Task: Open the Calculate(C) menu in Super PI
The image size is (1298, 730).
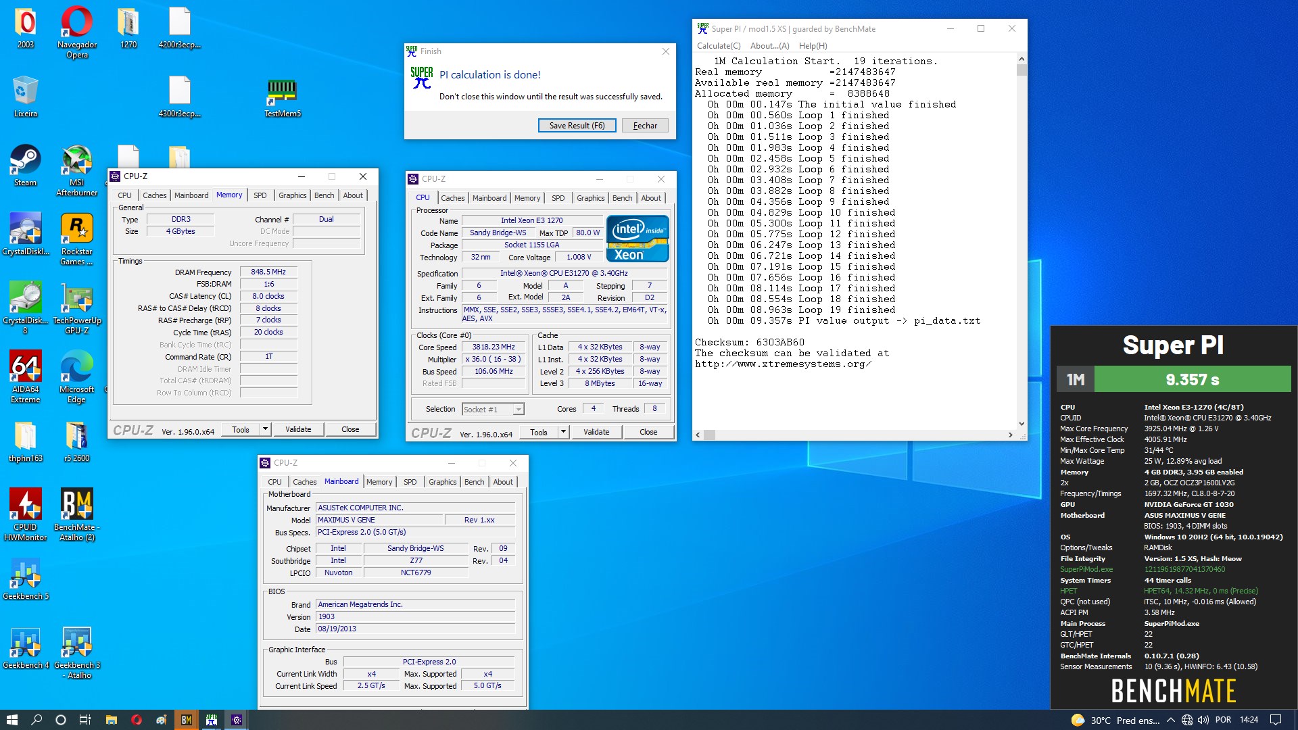Action: 719,46
